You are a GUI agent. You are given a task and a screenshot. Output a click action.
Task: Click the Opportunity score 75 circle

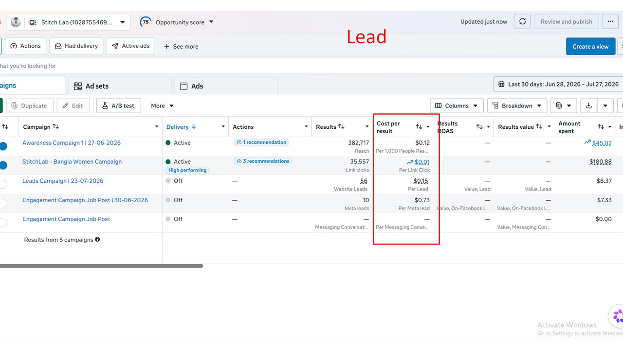tap(145, 22)
